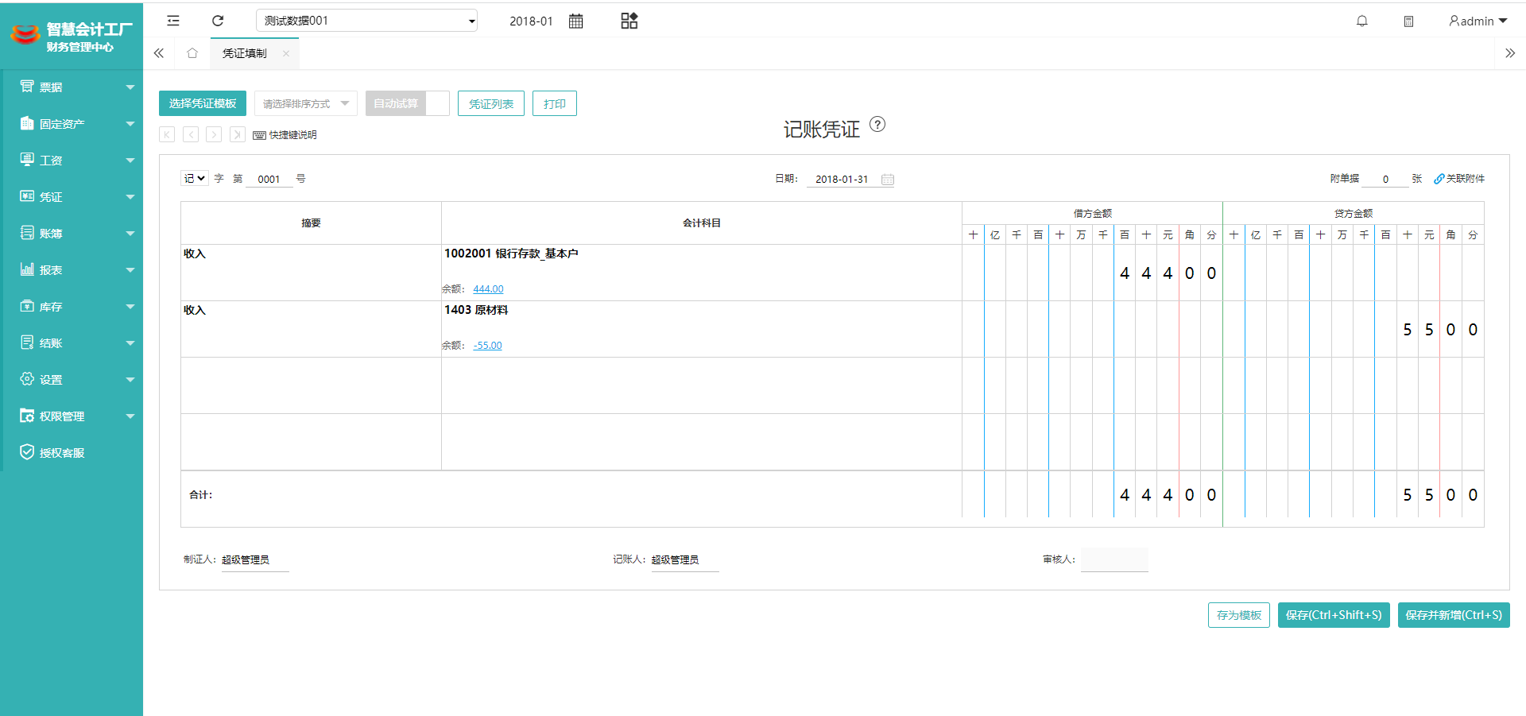Close the 凭证填制 tab
This screenshot has height=716, width=1526.
(x=286, y=54)
